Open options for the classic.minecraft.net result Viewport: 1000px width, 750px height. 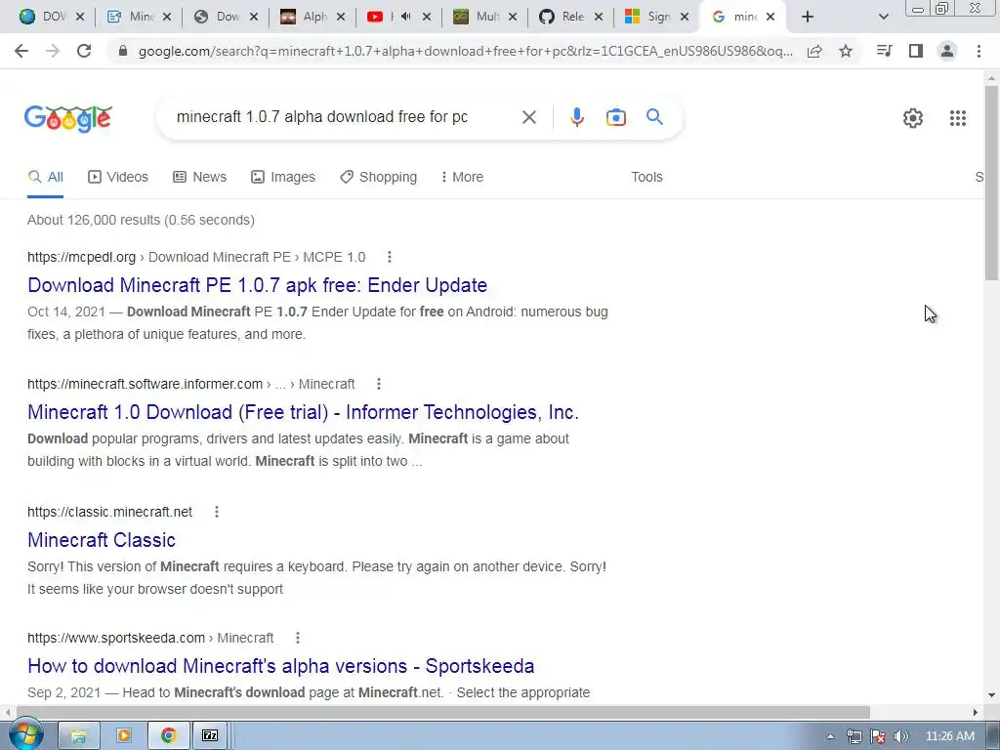pyautogui.click(x=217, y=512)
